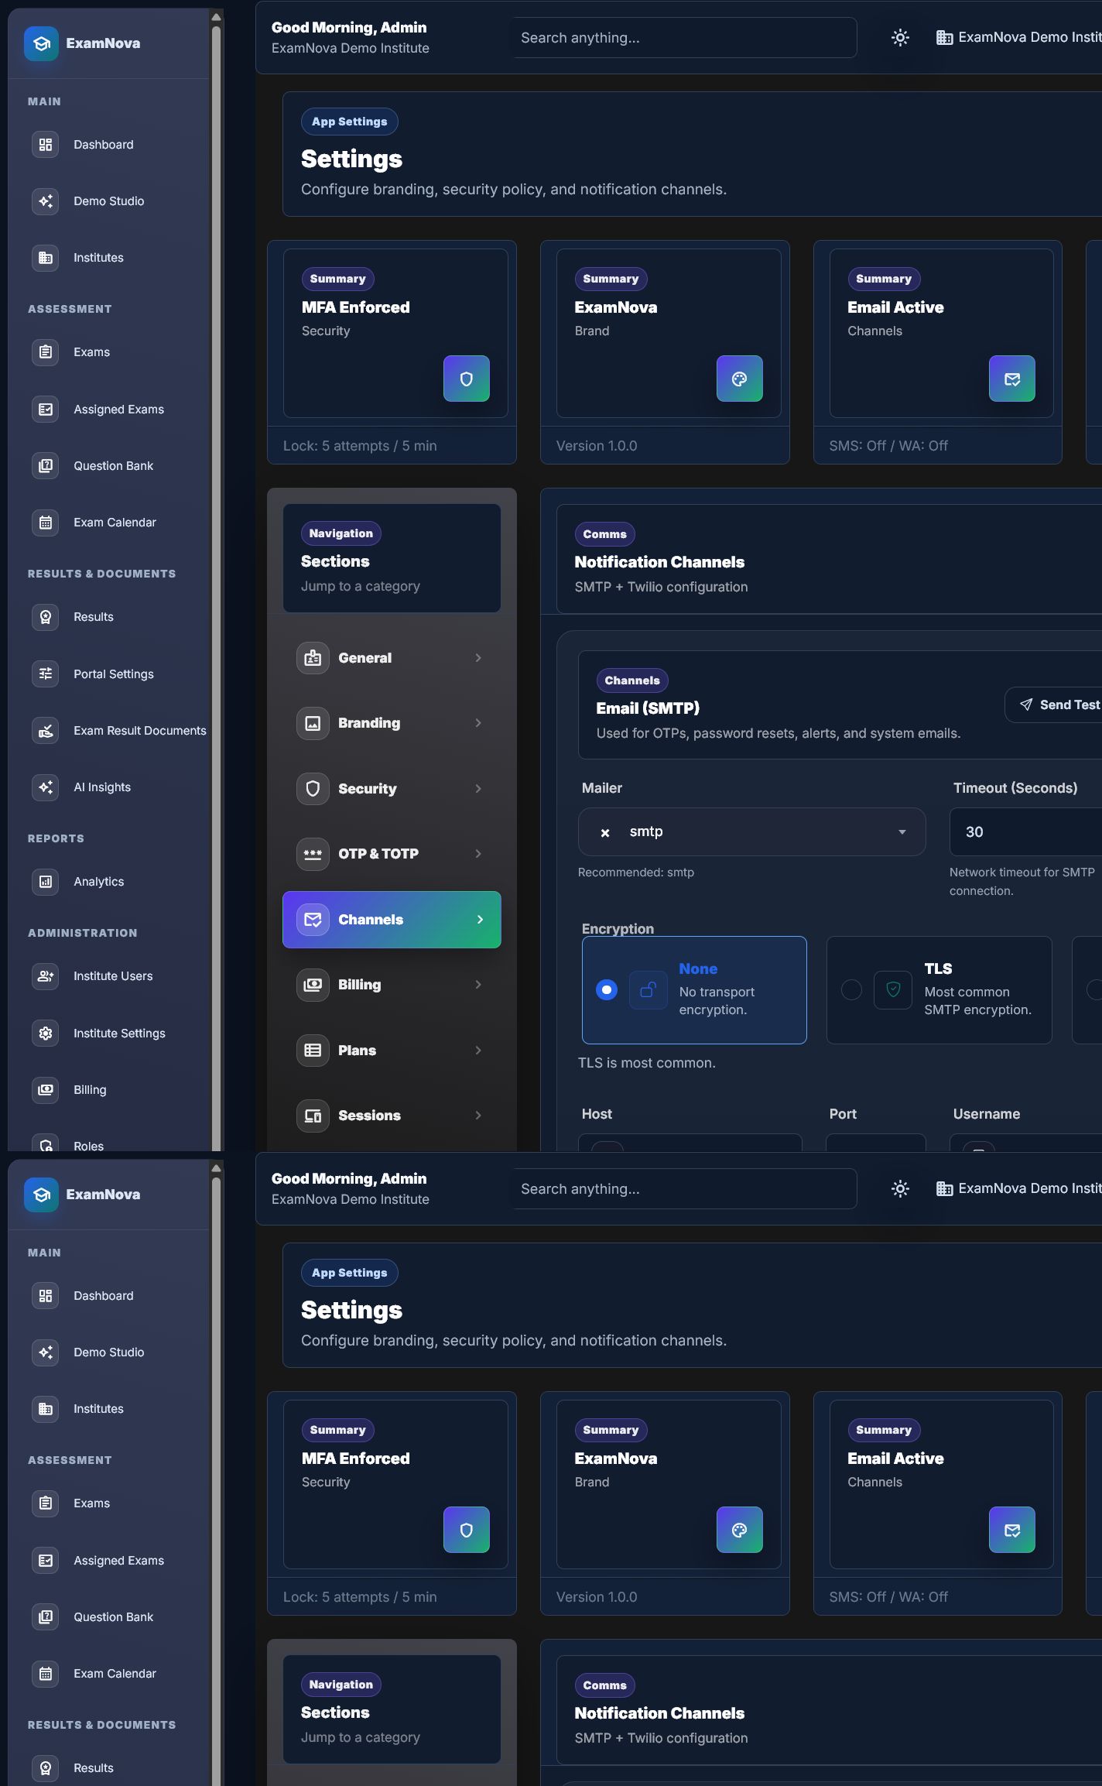Image resolution: width=1102 pixels, height=1786 pixels.
Task: Click Demo Studio sparkle icon in upper copy
Action: tap(46, 201)
